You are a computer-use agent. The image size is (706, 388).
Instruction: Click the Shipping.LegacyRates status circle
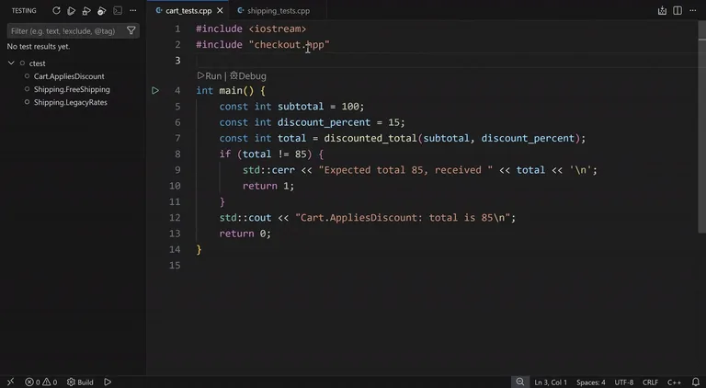pyautogui.click(x=27, y=102)
